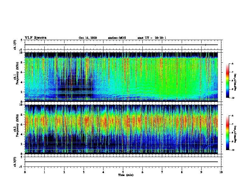
Task: Click the "-6" label on the ch.1 color bar
Action: (232, 64)
